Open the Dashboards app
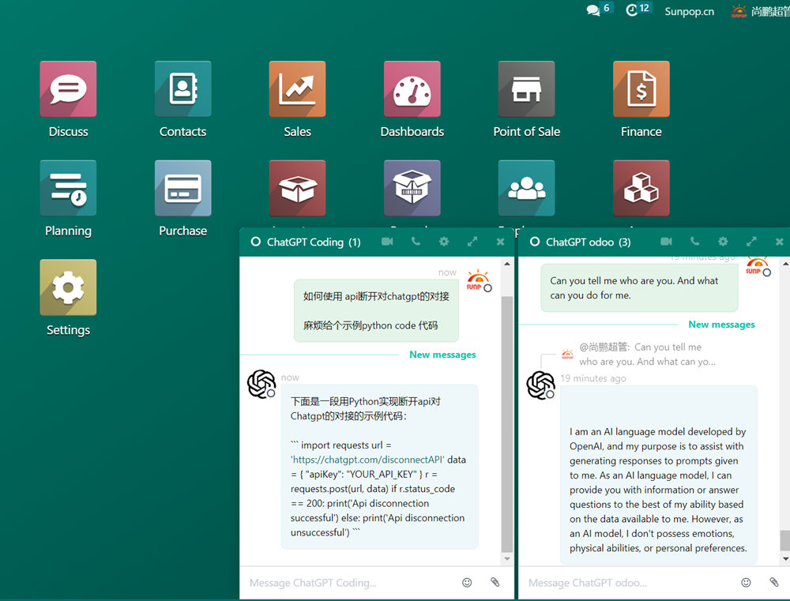 pyautogui.click(x=412, y=89)
